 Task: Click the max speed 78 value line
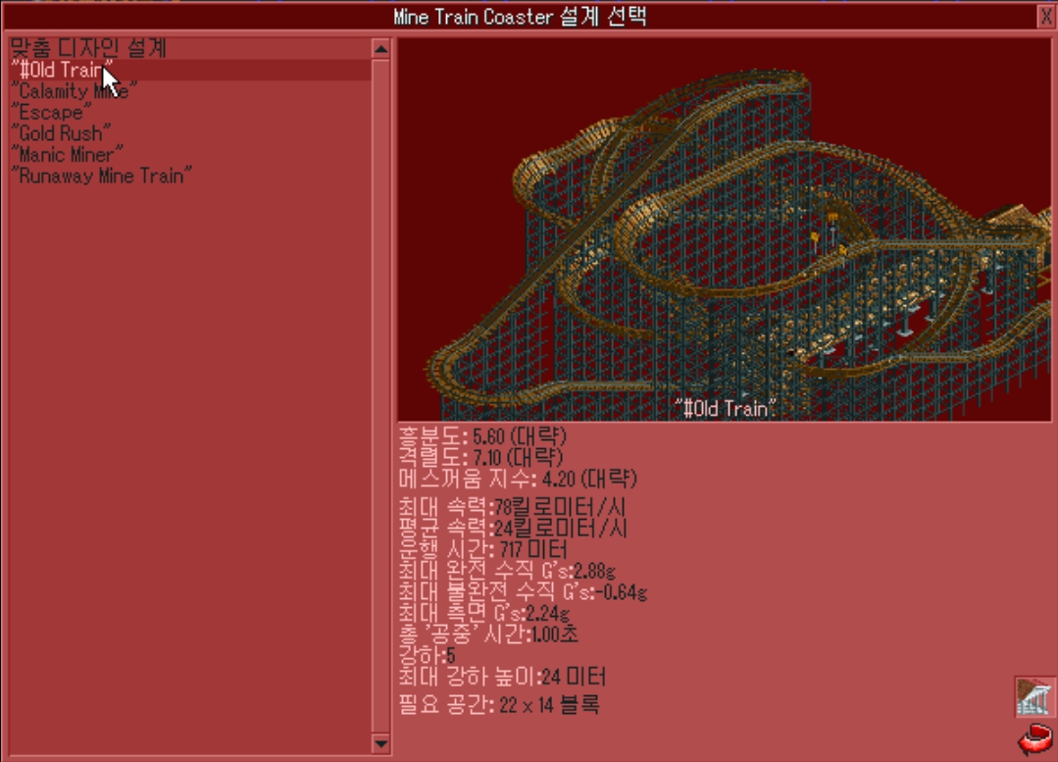[513, 506]
